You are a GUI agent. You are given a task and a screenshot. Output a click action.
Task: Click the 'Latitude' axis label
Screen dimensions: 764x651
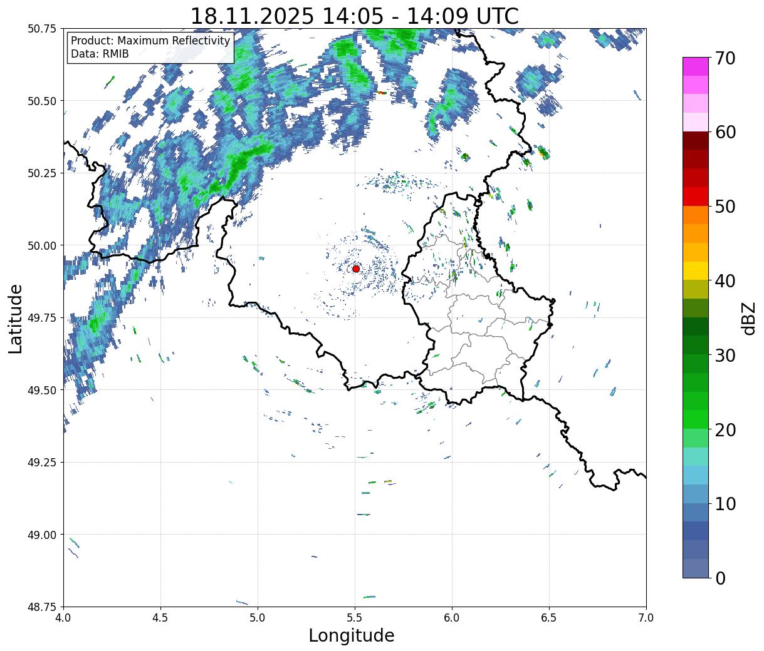16,319
